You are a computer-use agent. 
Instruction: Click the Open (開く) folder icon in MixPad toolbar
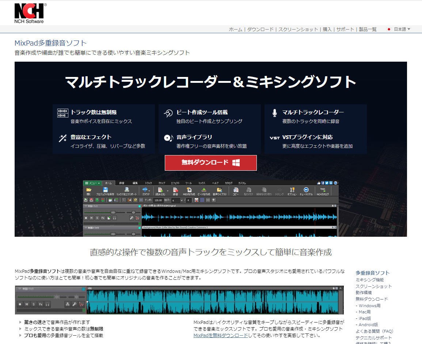tap(89, 190)
